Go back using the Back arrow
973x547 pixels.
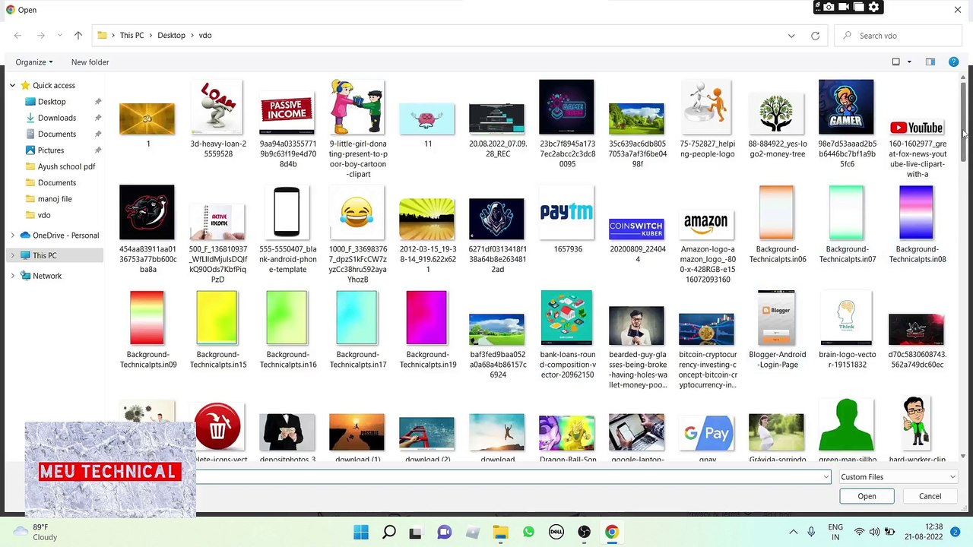tap(17, 36)
